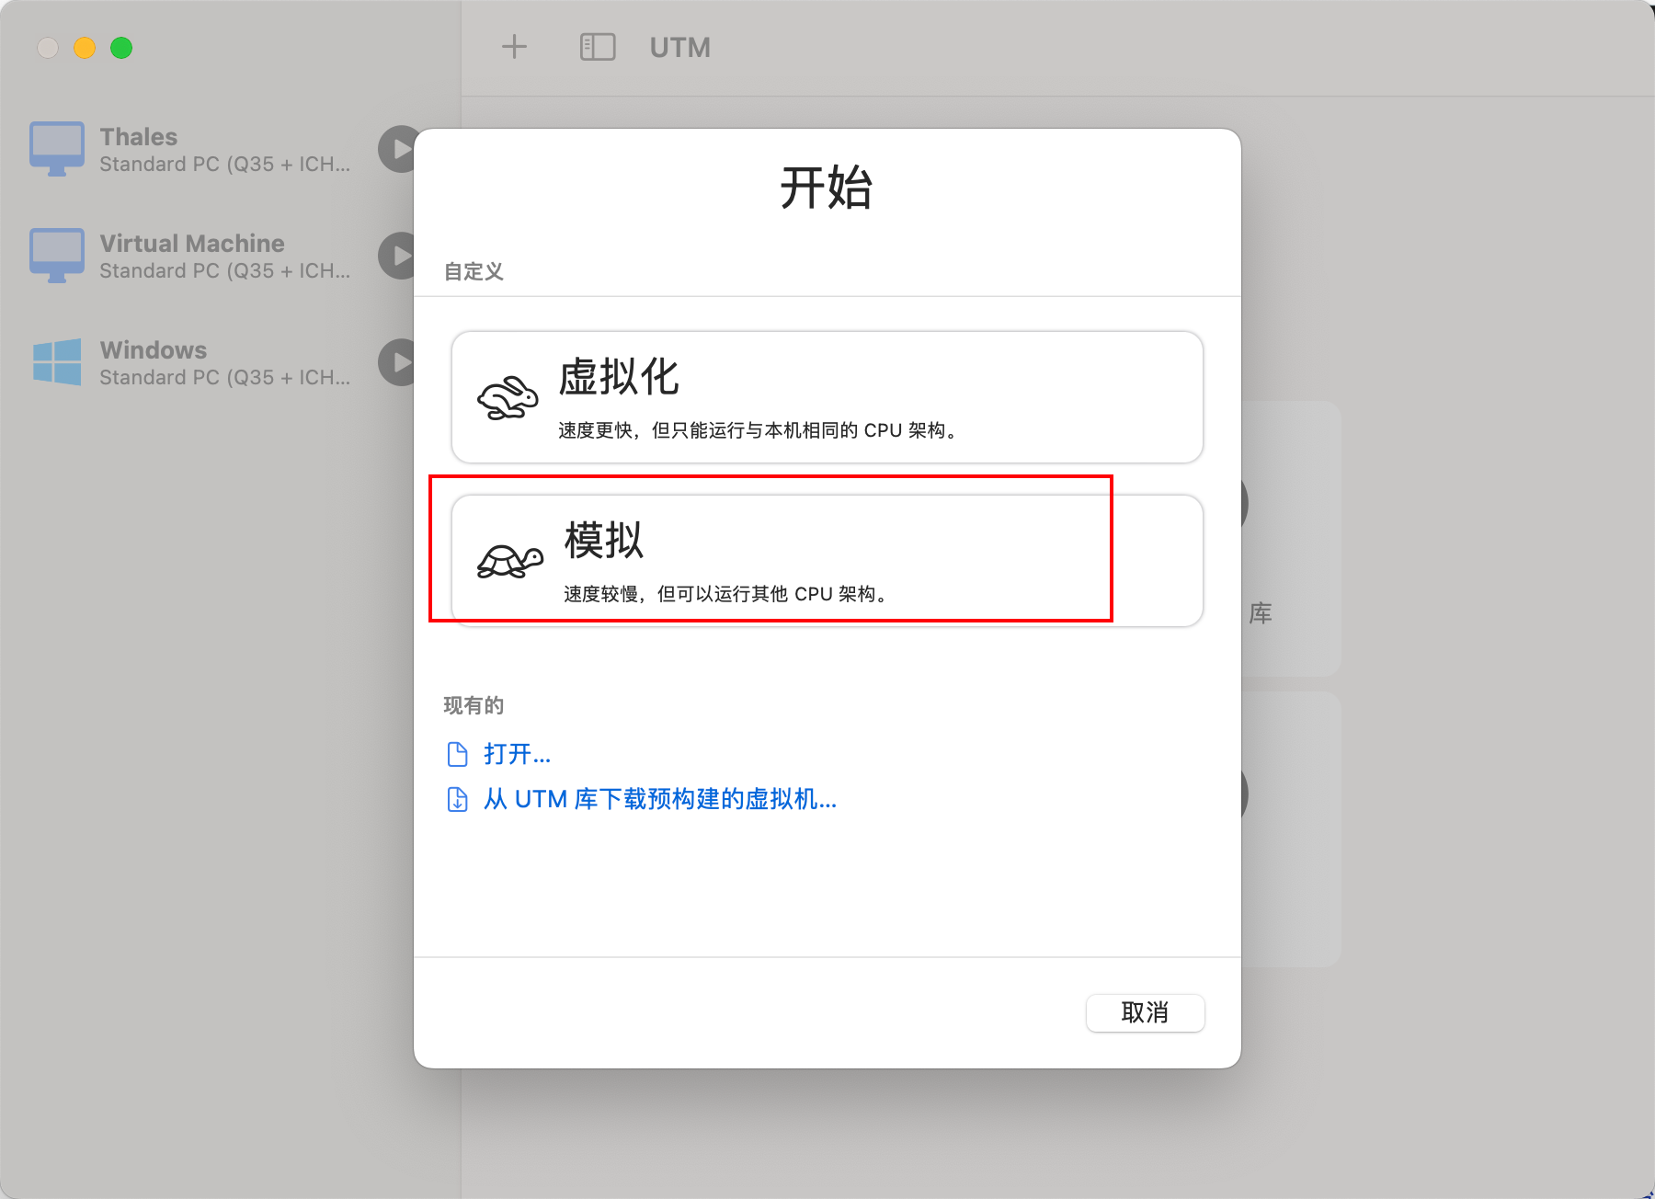Choose the 虚拟化 (Virtualize) option card
Screen dimensions: 1655x1199
point(827,397)
